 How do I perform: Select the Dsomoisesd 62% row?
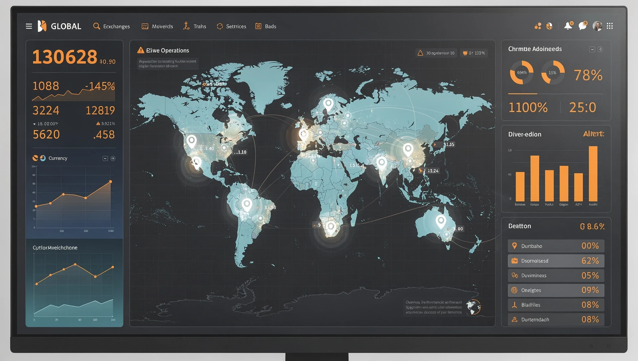coord(556,261)
